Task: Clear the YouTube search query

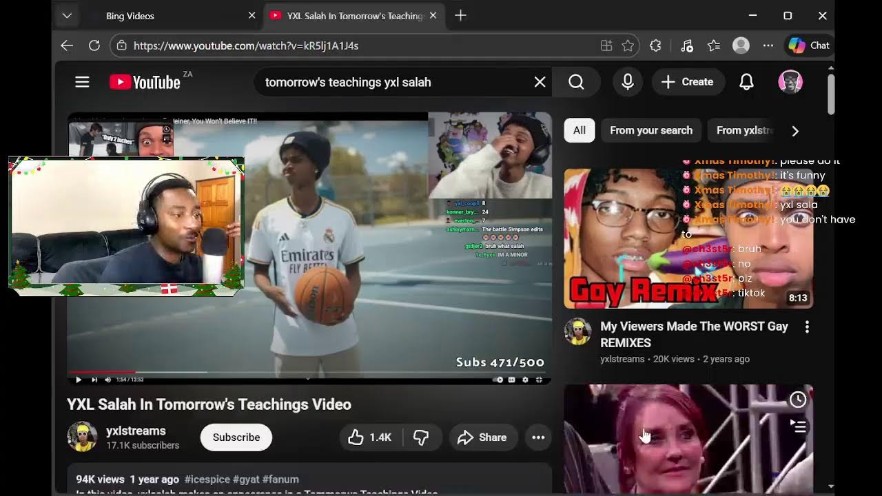Action: (x=540, y=82)
